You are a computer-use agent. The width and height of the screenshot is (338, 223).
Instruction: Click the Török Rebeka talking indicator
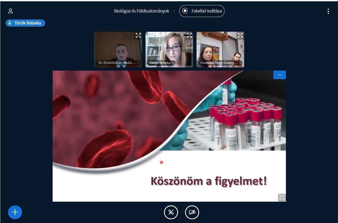click(25, 23)
